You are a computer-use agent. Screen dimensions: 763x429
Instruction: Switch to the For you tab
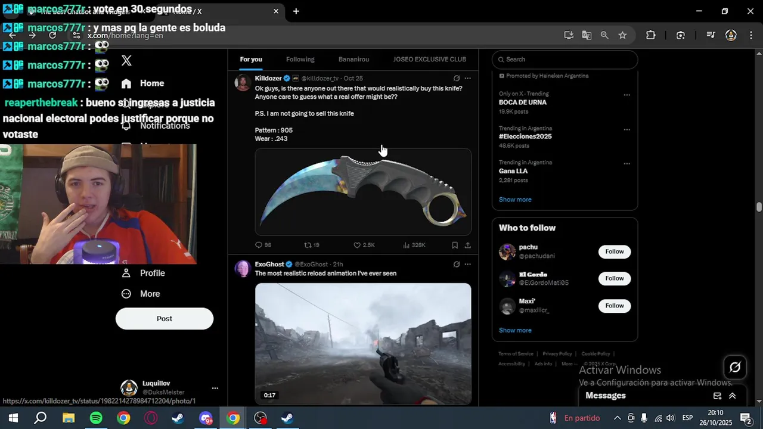tap(251, 60)
